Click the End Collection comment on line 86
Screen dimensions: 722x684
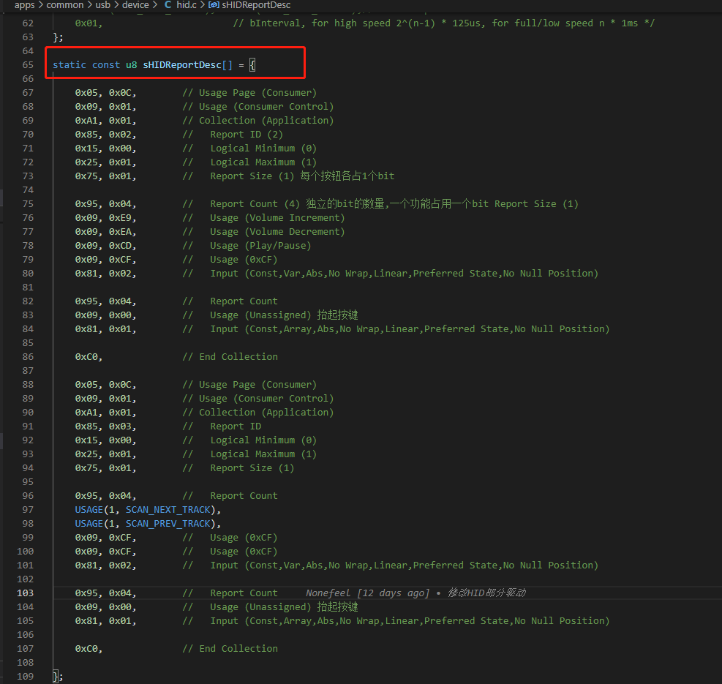[230, 357]
